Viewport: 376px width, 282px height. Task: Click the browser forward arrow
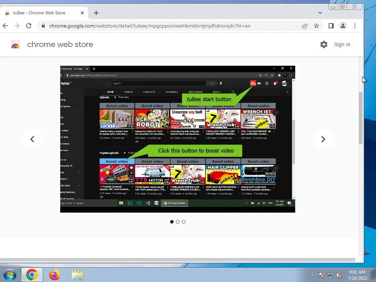[x=17, y=26]
